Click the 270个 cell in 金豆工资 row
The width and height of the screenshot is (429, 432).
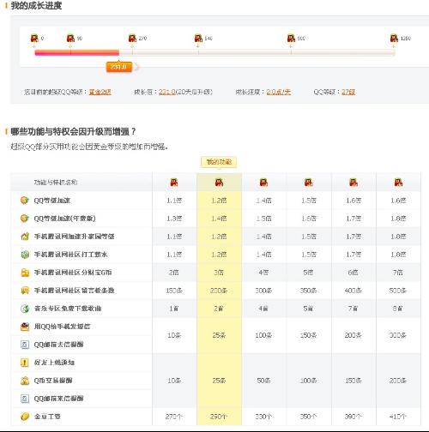pyautogui.click(x=174, y=417)
